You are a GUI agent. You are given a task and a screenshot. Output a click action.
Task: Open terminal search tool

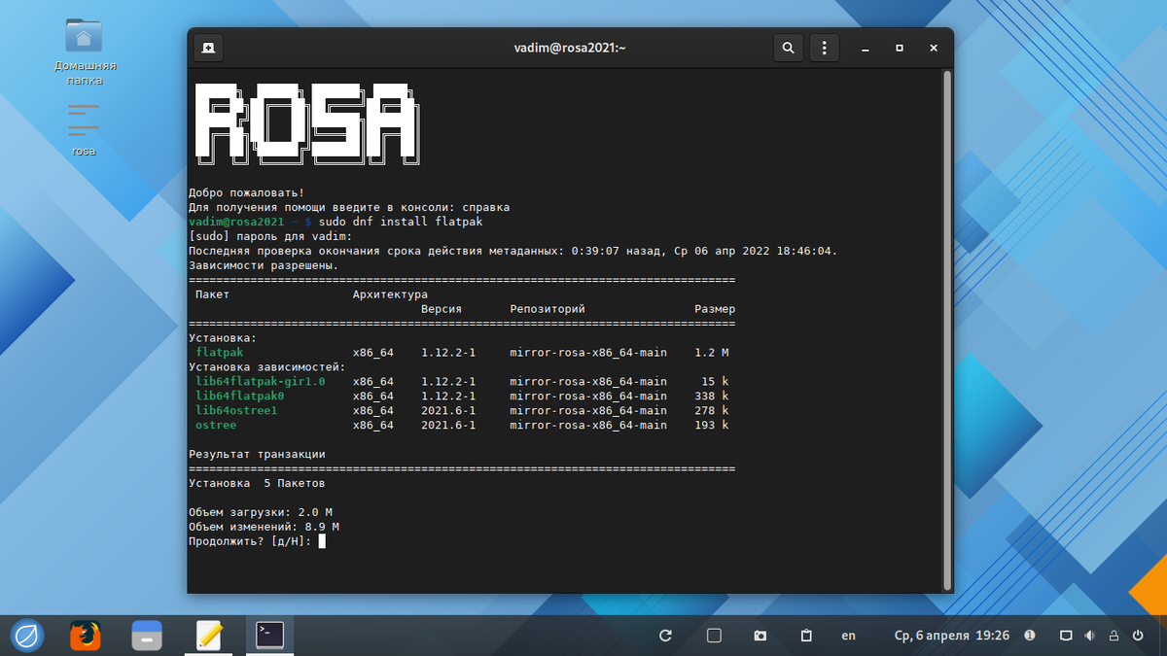coord(788,47)
